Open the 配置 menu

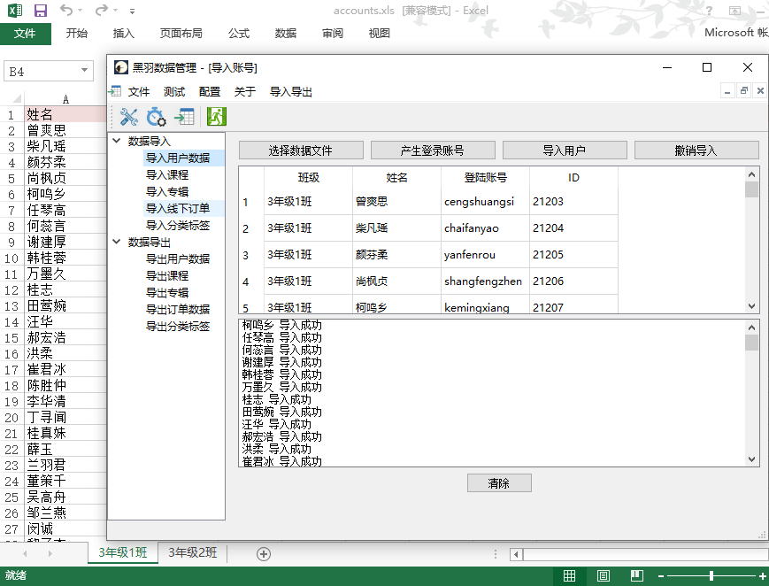(210, 92)
